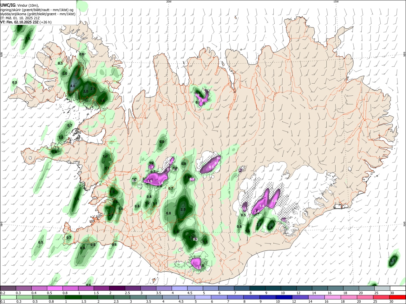The width and height of the screenshot is (406, 304).
Task: Select the darkest purple snow swatch labeled 2
Action: pos(117,288)
